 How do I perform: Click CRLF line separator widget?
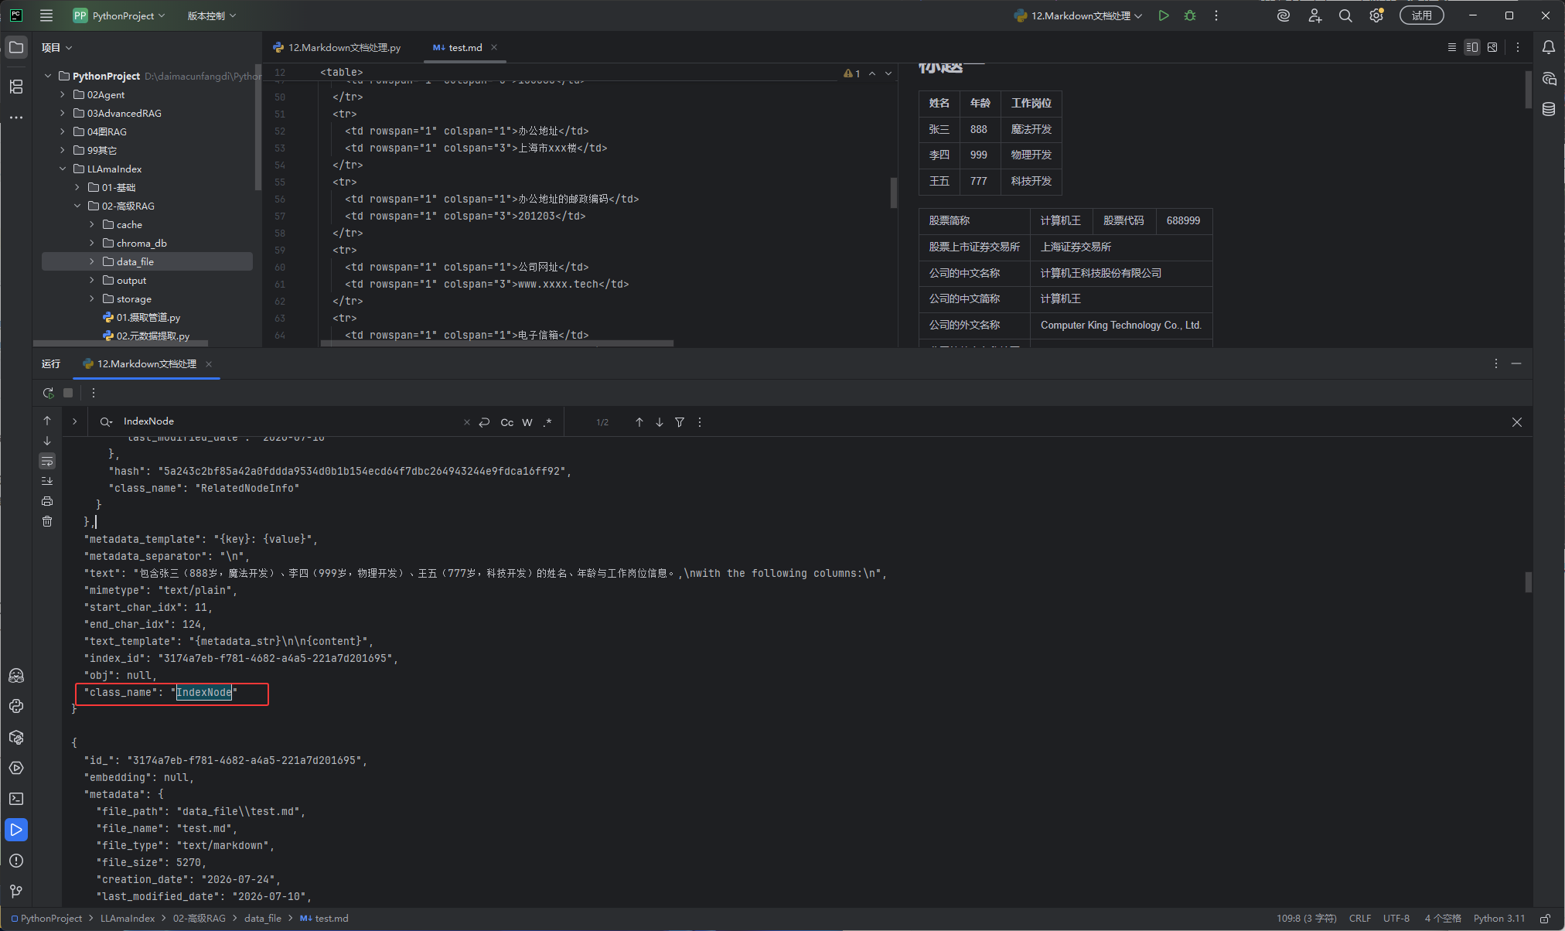click(1360, 919)
